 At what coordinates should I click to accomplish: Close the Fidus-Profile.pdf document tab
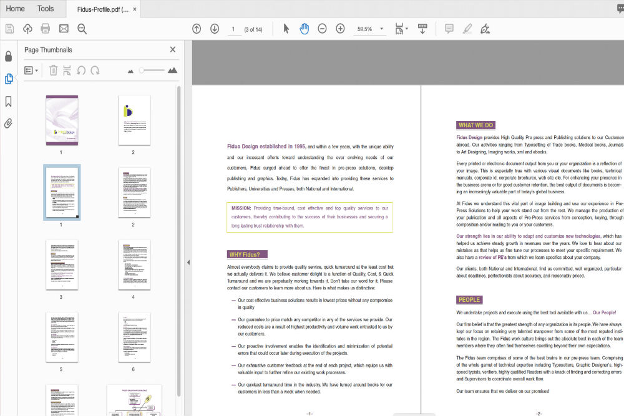pyautogui.click(x=135, y=9)
